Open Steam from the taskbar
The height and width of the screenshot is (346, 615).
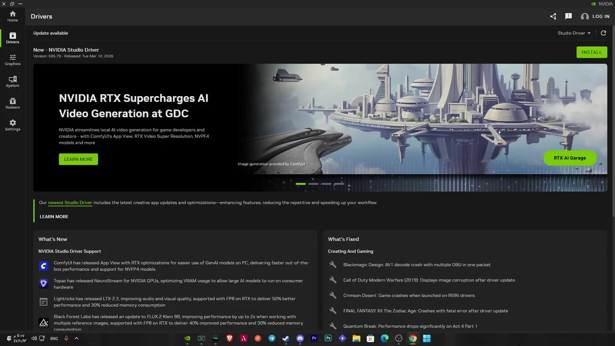coord(286,338)
